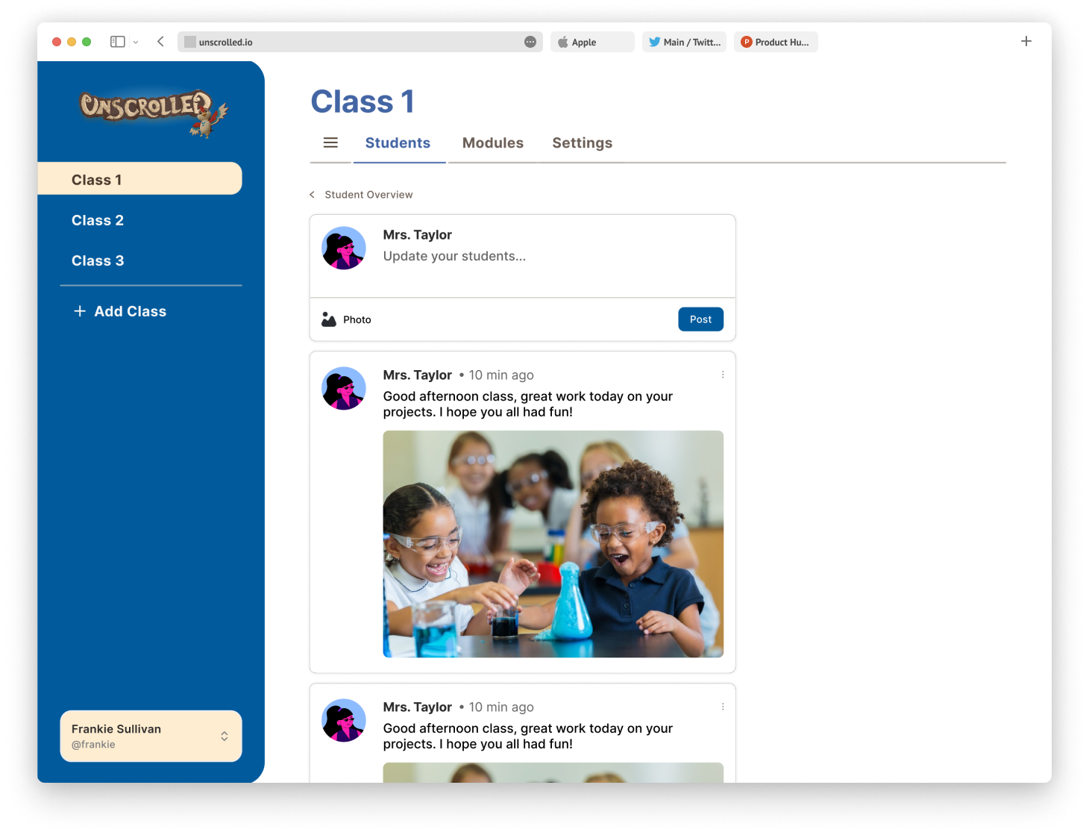
Task: Open the Main / Twitter browser tab
Action: 684,42
